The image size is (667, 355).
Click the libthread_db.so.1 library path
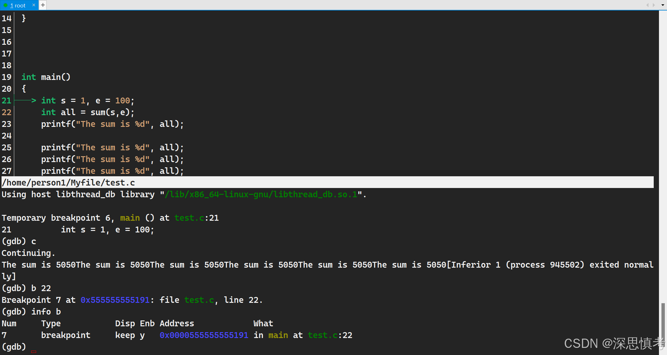click(x=261, y=194)
